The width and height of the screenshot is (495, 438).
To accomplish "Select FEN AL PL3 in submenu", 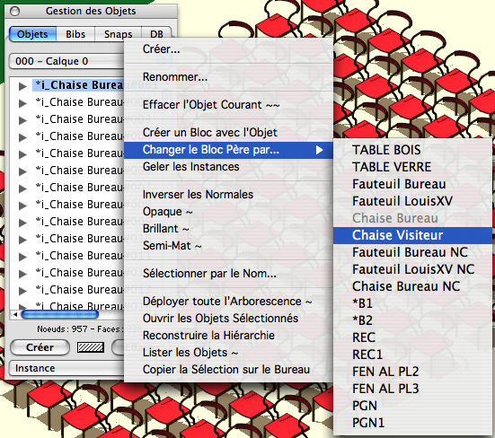I will click(412, 389).
